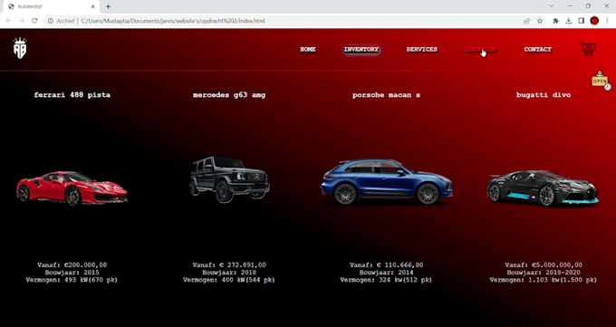Open the red profile avatar
Viewport: 616px width, 327px height.
pyautogui.click(x=594, y=21)
